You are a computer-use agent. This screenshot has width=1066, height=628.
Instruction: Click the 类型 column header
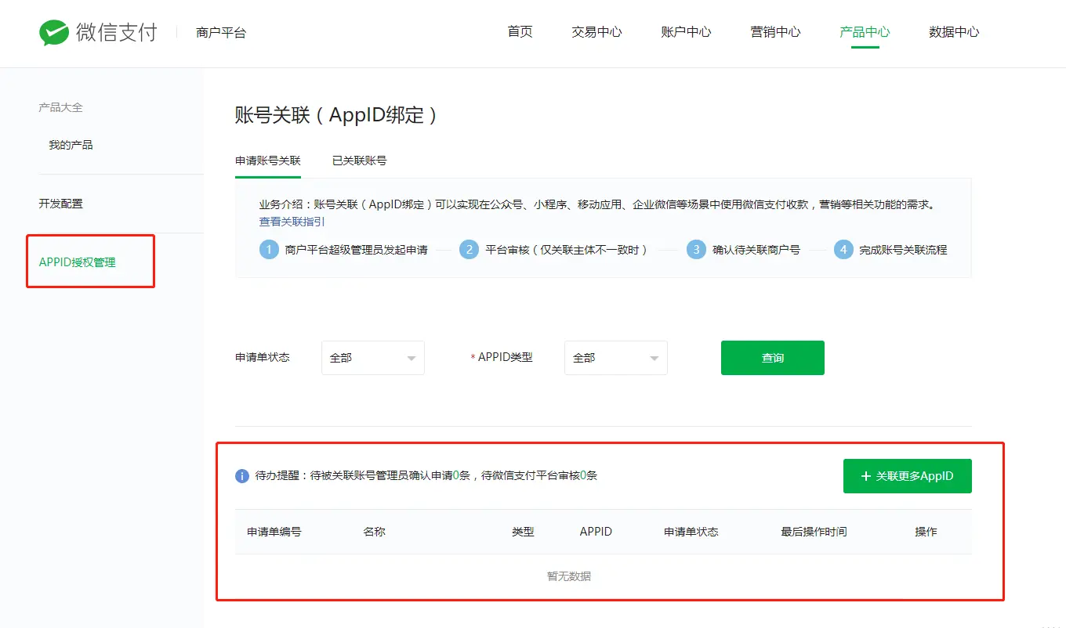pyautogui.click(x=524, y=532)
